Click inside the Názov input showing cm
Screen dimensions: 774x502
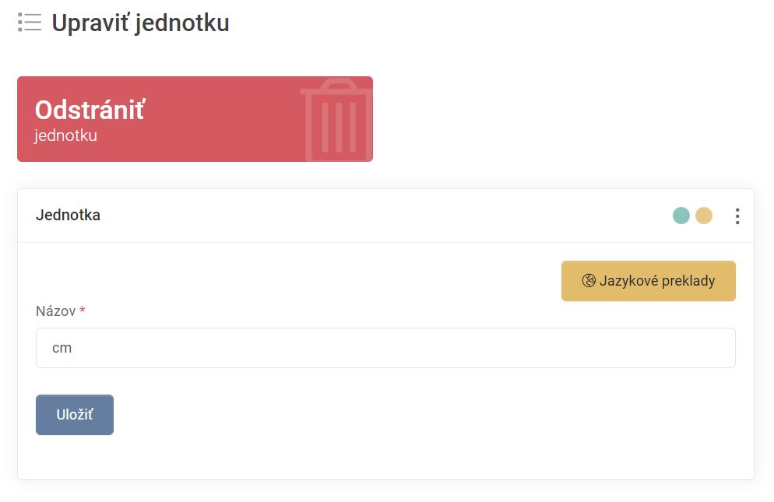point(385,347)
